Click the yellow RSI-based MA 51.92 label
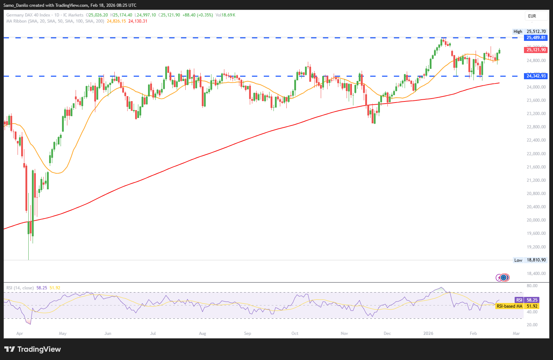The width and height of the screenshot is (553, 360). click(x=531, y=306)
